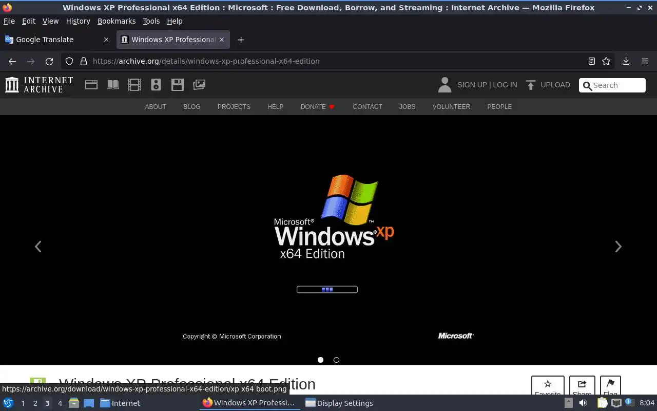This screenshot has height=411, width=657.
Task: Go back with Firefox back arrow
Action: [x=12, y=61]
